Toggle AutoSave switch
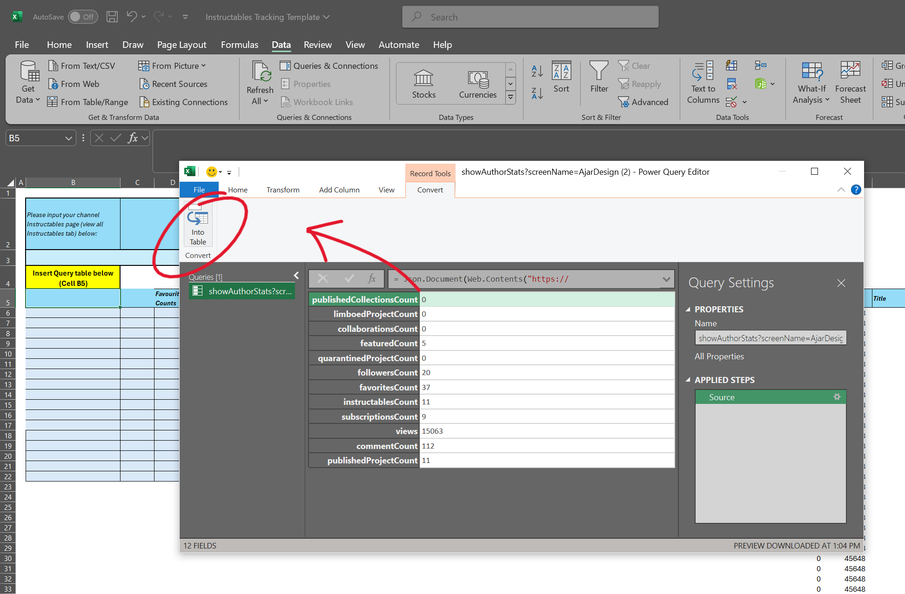 click(82, 17)
